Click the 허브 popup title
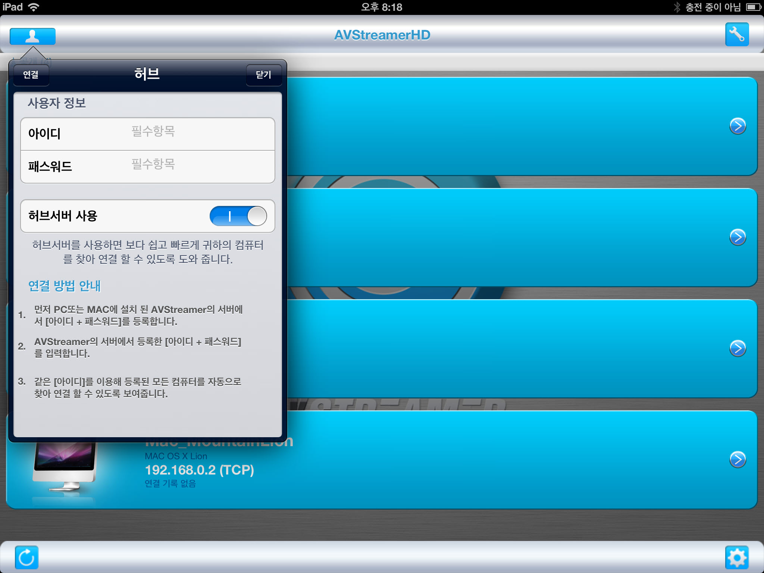Screen dimensions: 764x573 pos(147,74)
